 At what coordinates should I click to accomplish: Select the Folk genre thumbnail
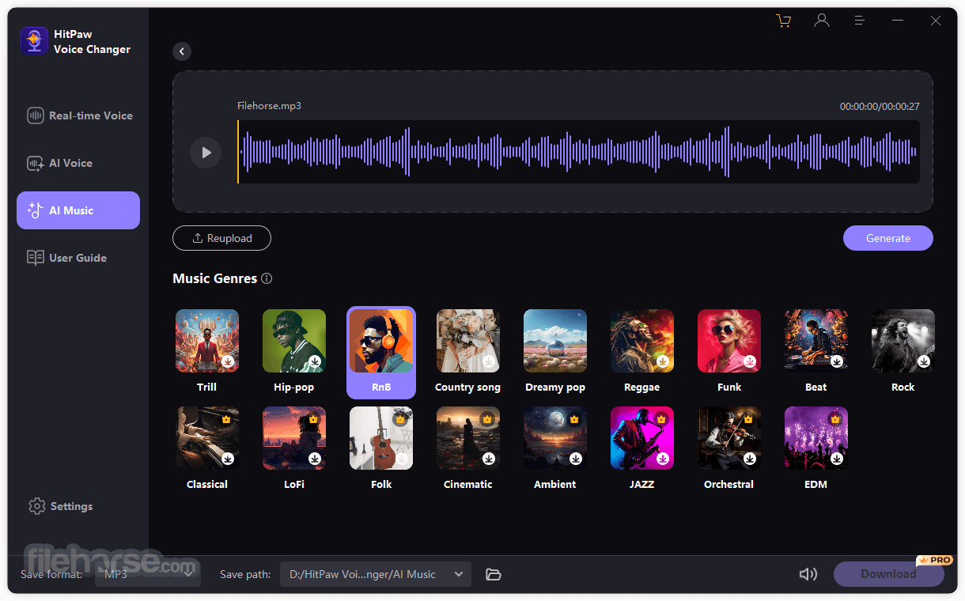click(x=381, y=438)
